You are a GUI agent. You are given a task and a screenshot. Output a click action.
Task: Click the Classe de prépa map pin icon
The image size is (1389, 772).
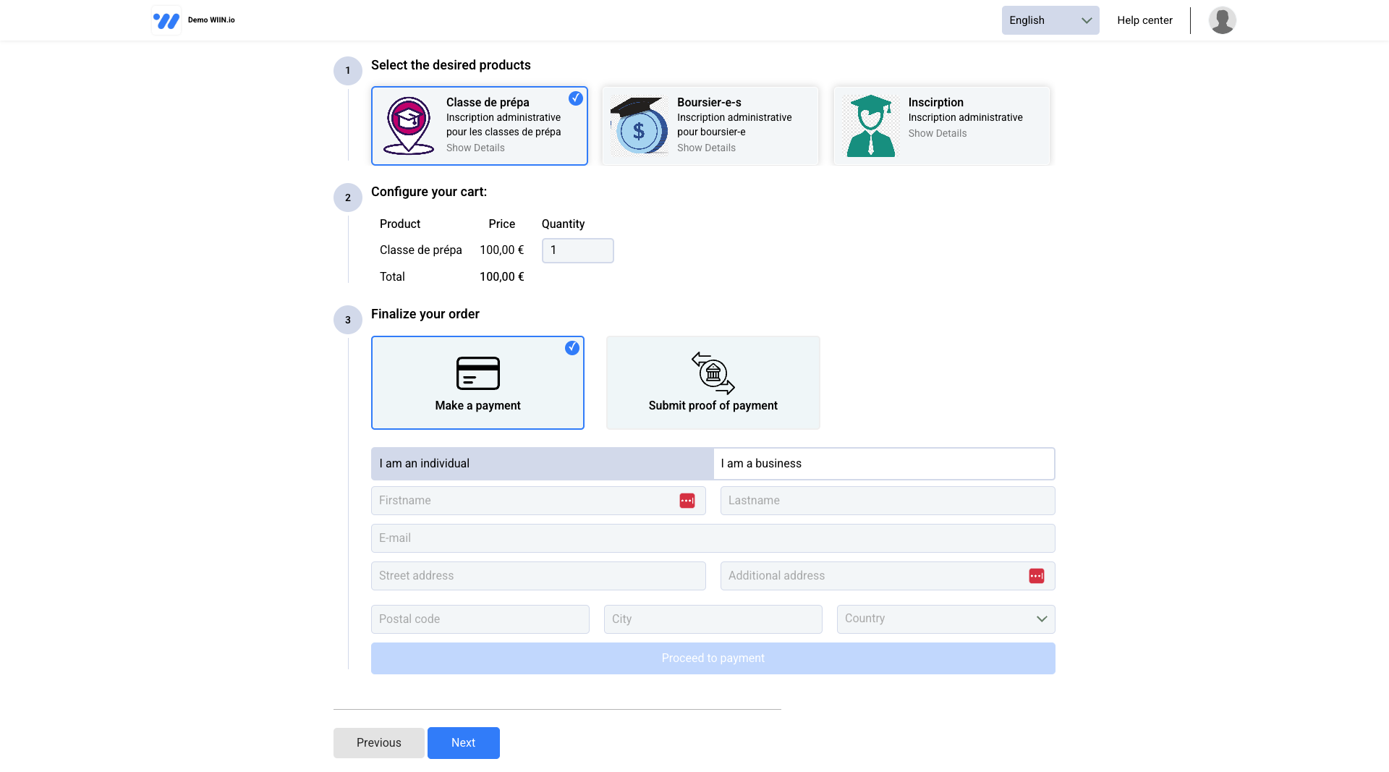click(x=409, y=126)
